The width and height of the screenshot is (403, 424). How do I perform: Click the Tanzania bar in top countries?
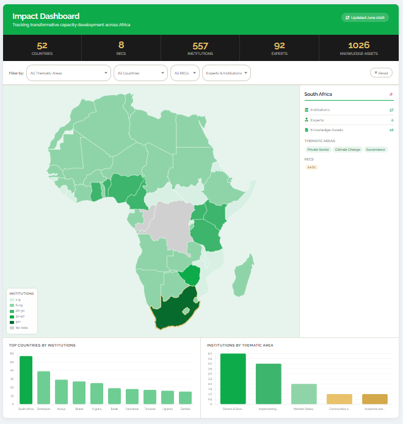pos(150,397)
